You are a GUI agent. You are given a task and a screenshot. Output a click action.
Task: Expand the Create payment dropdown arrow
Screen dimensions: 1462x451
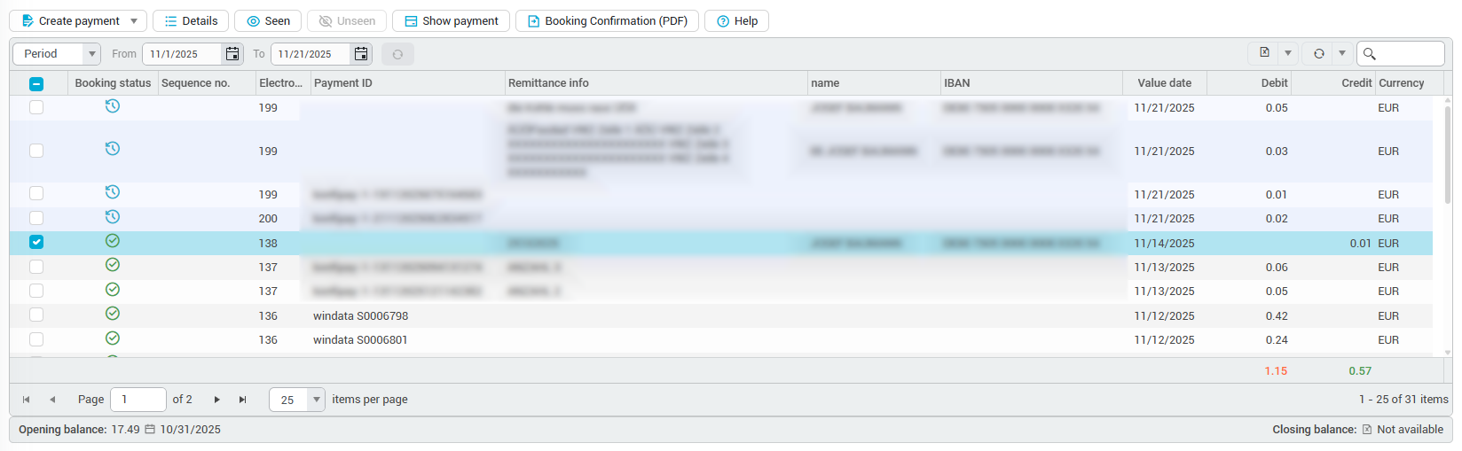click(x=134, y=21)
